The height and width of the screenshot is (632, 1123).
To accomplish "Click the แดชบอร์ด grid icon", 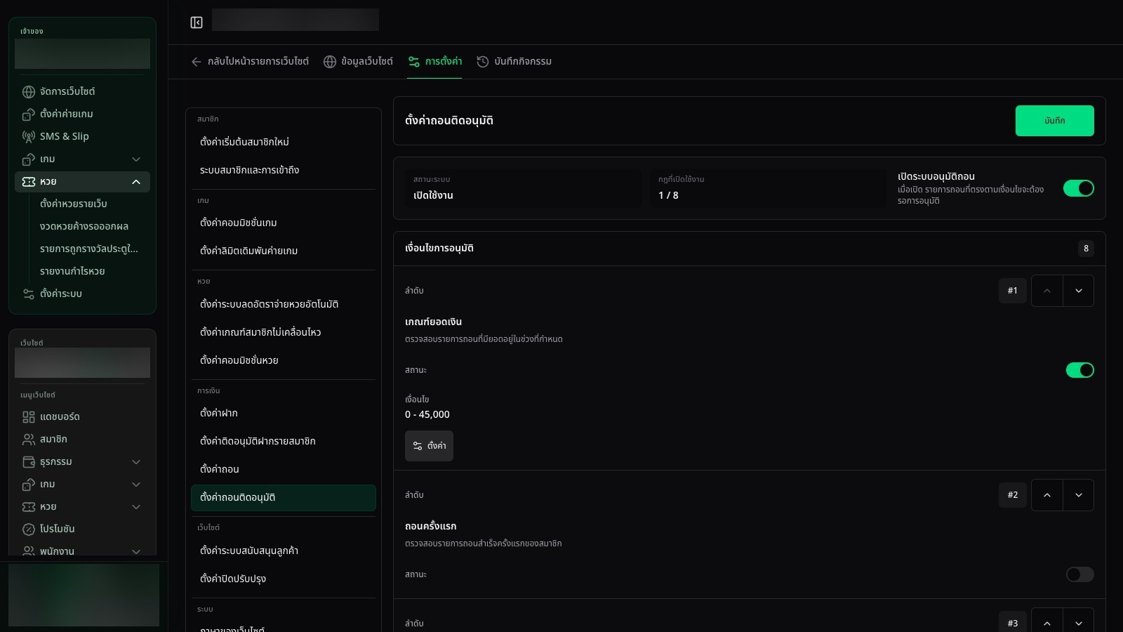I will pos(29,417).
